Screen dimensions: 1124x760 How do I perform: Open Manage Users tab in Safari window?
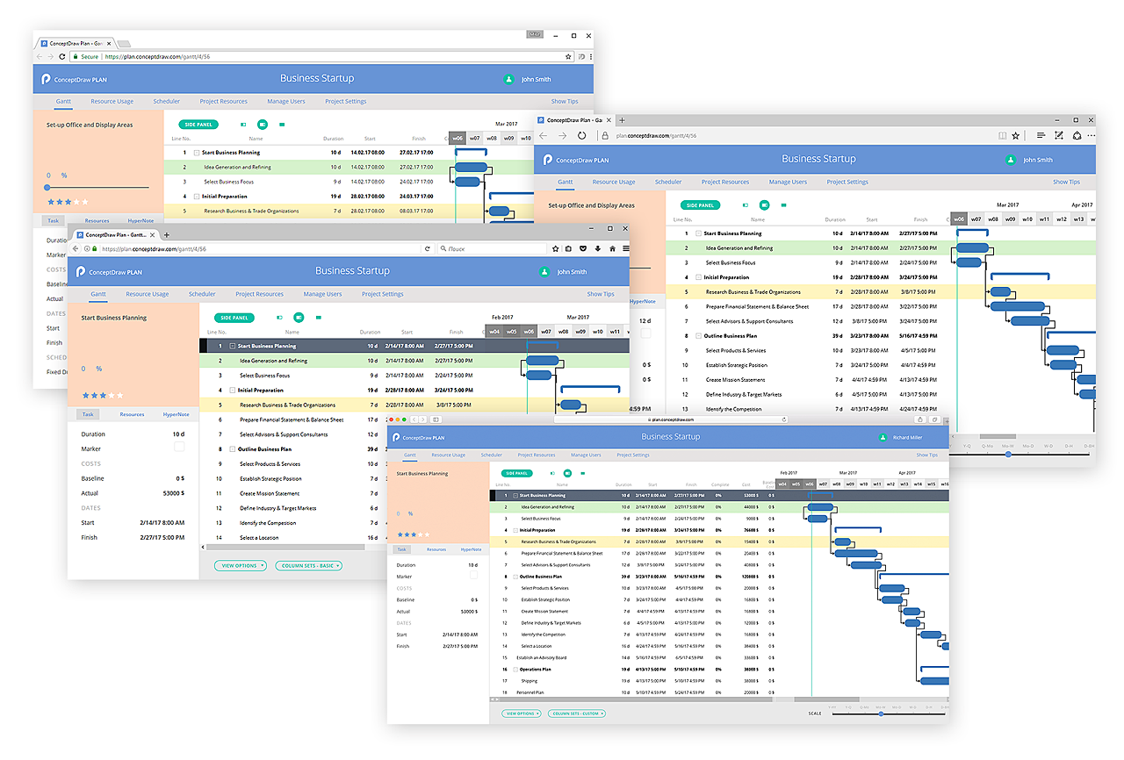tap(586, 455)
